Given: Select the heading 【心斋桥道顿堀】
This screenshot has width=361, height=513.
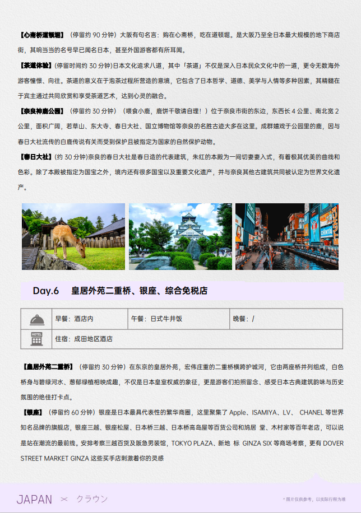Looking at the screenshot, I should [41, 35].
